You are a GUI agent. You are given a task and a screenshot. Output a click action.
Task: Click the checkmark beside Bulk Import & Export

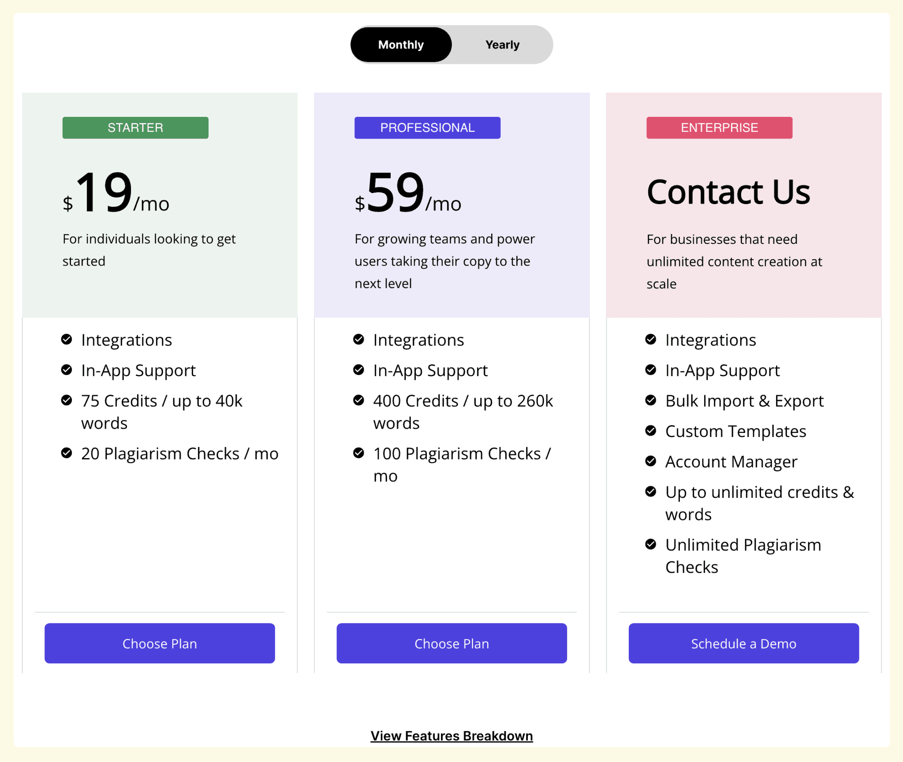[651, 400]
